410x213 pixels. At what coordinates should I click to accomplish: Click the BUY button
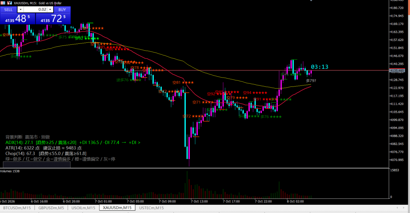tap(62, 10)
